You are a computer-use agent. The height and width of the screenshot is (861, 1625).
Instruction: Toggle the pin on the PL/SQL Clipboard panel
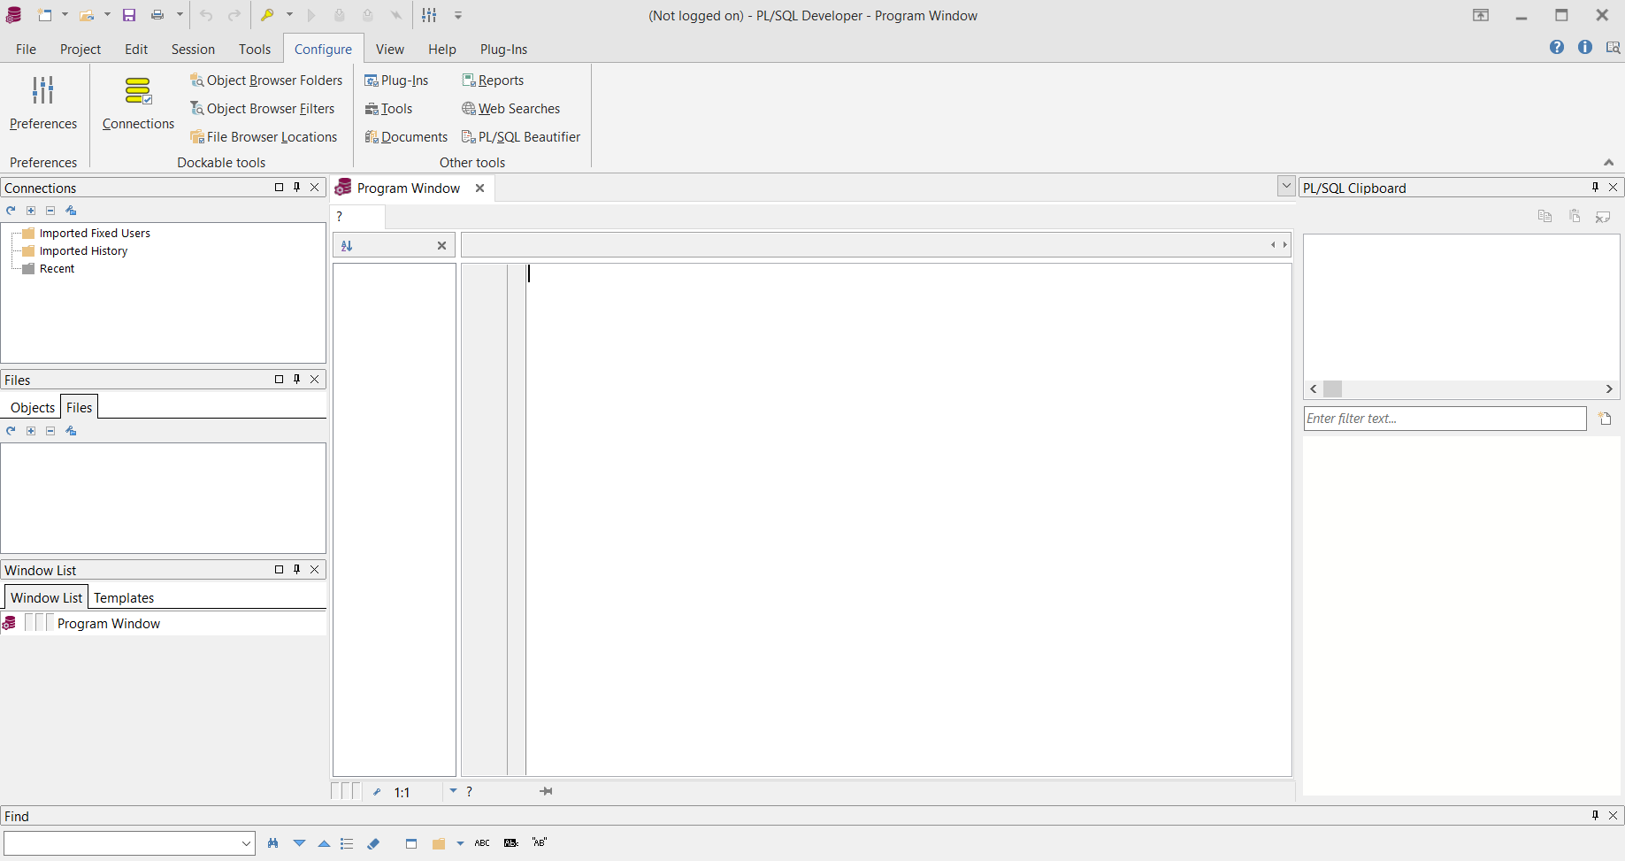point(1595,188)
